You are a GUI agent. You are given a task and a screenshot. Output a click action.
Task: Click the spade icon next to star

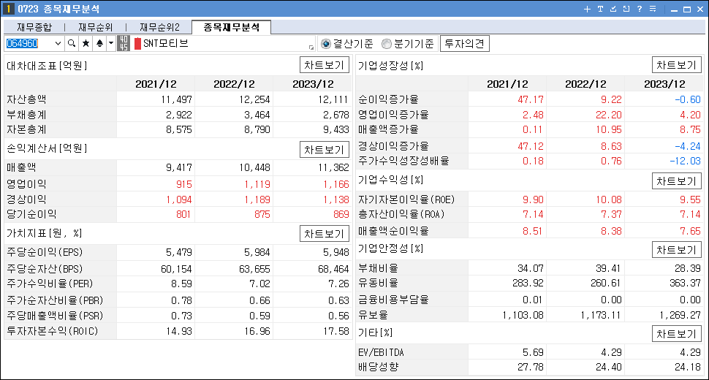point(99,43)
